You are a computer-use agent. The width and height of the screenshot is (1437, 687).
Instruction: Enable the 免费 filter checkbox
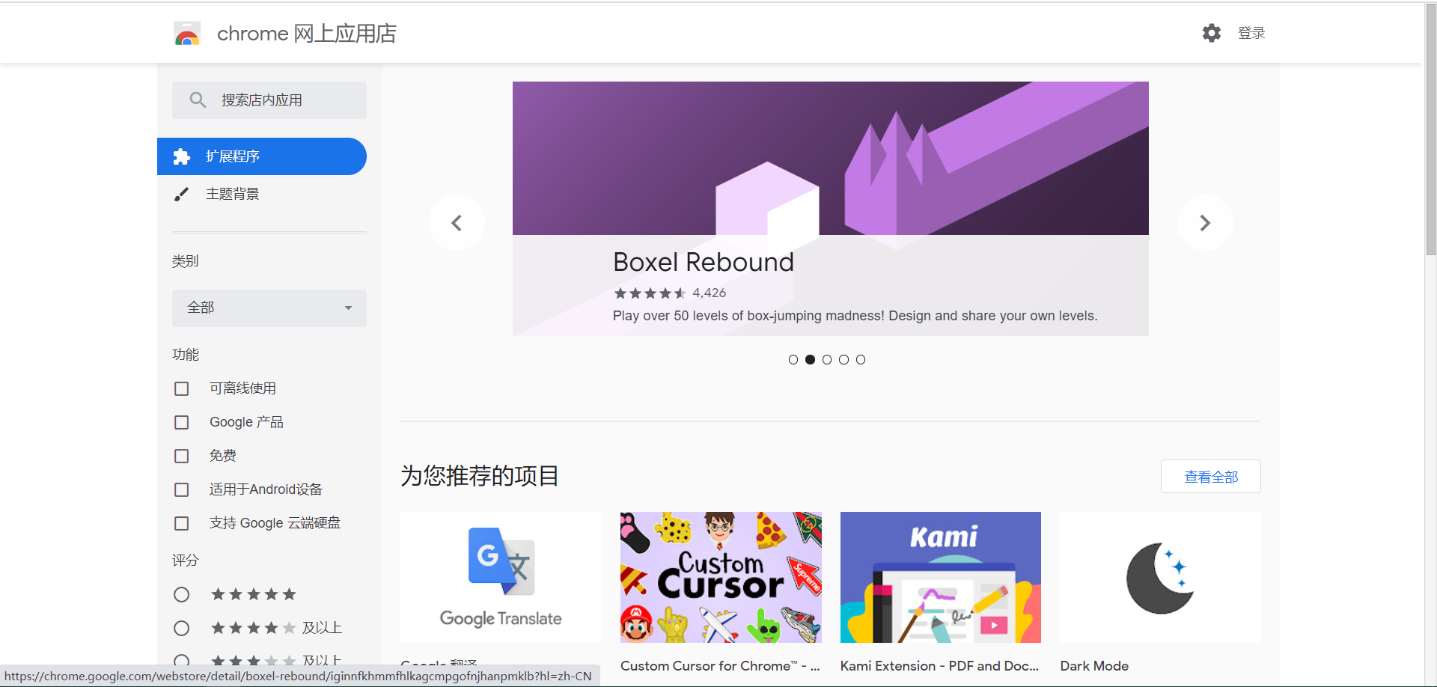tap(181, 456)
